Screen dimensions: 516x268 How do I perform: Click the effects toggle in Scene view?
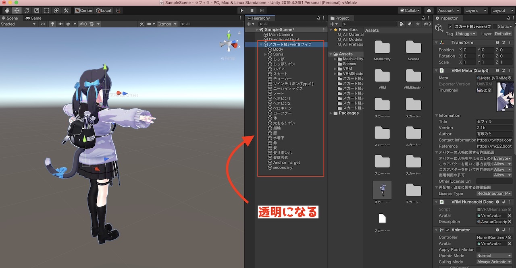(68, 24)
